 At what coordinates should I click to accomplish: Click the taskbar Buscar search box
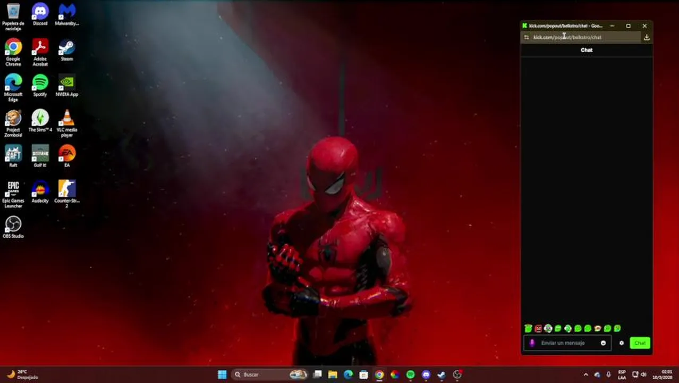tap(271, 374)
